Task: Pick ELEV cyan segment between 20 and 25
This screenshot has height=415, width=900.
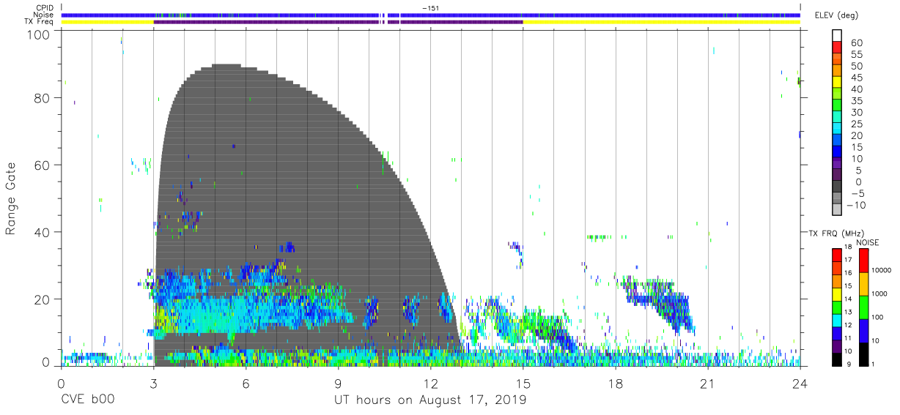Action: click(838, 130)
